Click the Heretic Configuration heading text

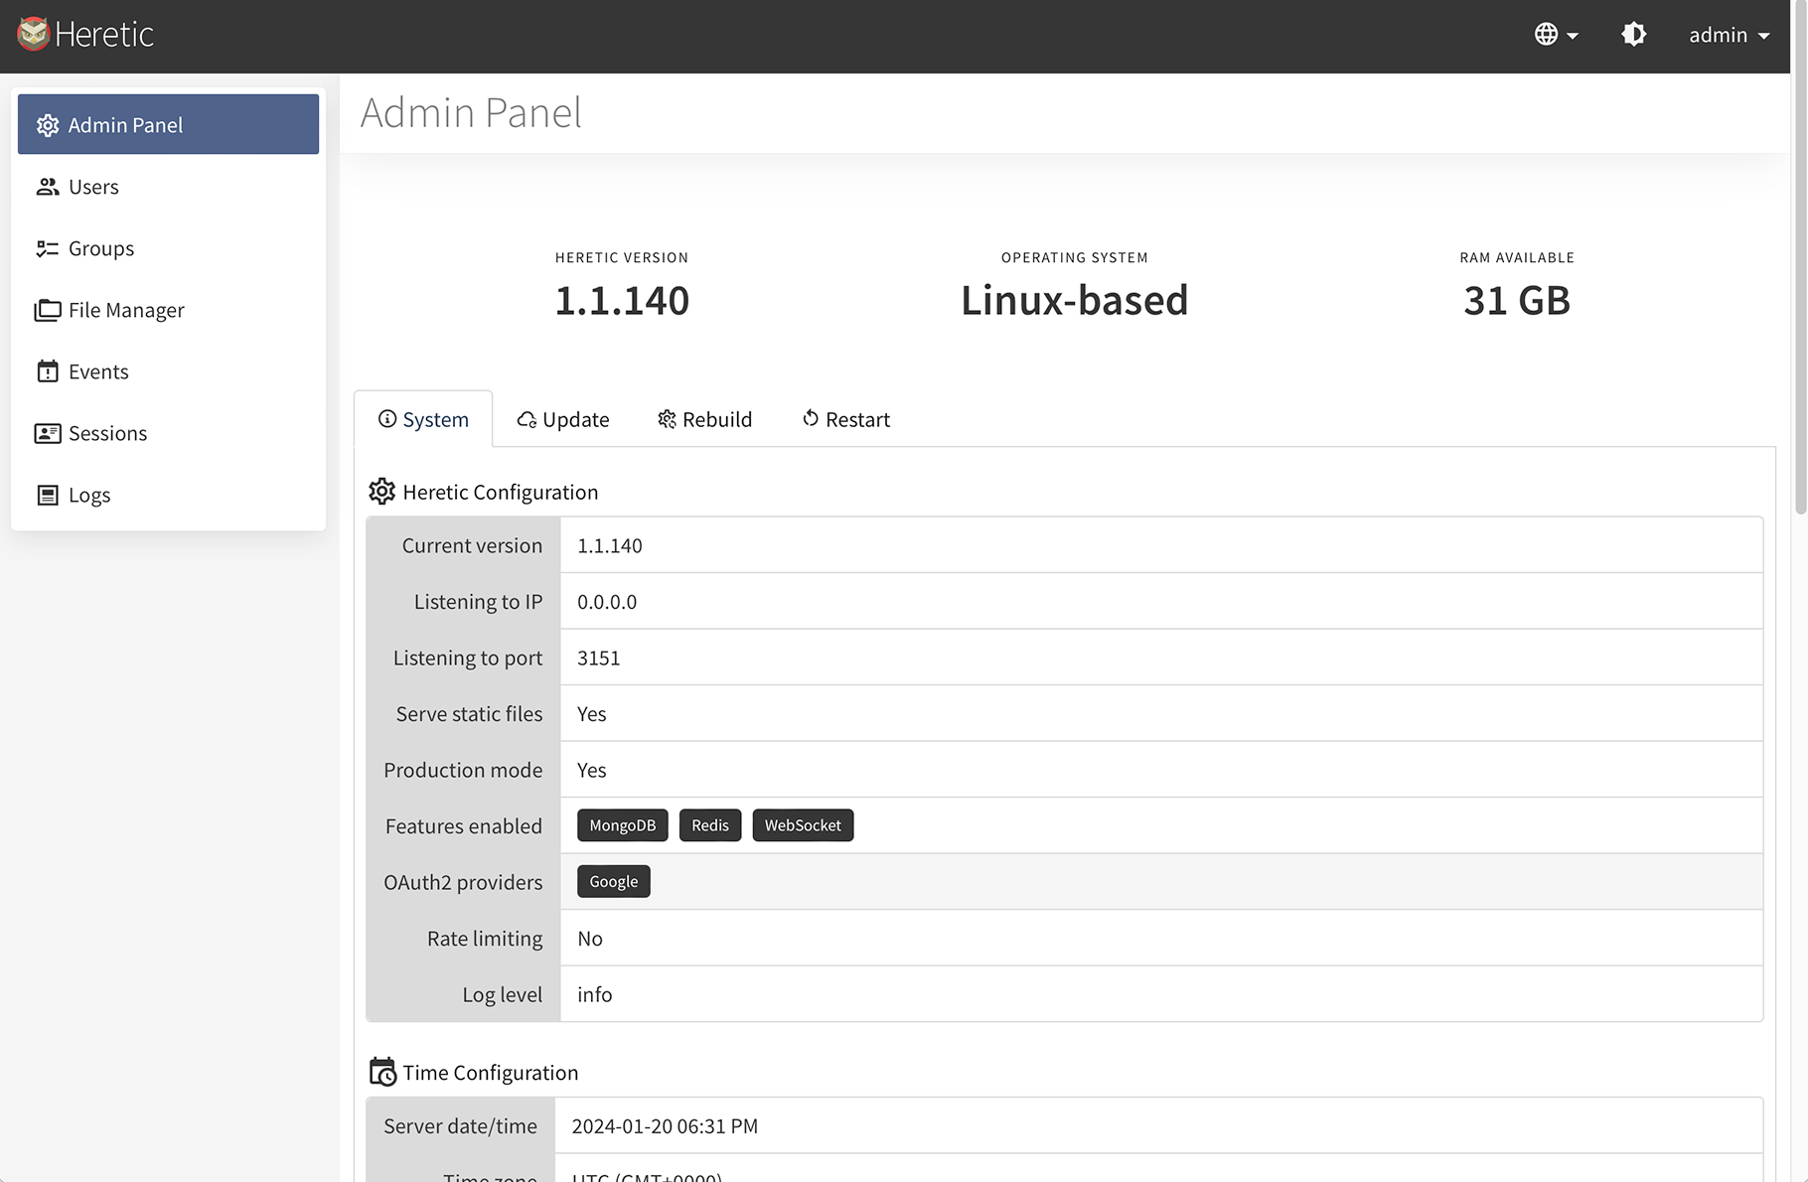pyautogui.click(x=501, y=492)
